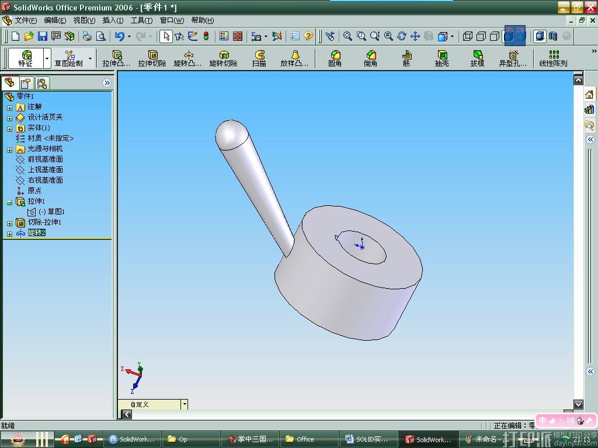Viewport: 598px width, 448px height.
Task: Collapse the 拉伸1 feature node
Action: pyautogui.click(x=9, y=202)
